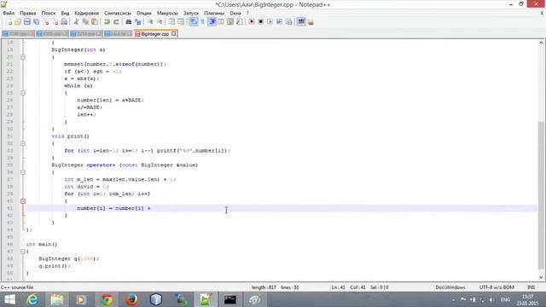Viewport: 546px width, 307px height.
Task: Undo the last edit via toolbar
Action: pos(107,22)
